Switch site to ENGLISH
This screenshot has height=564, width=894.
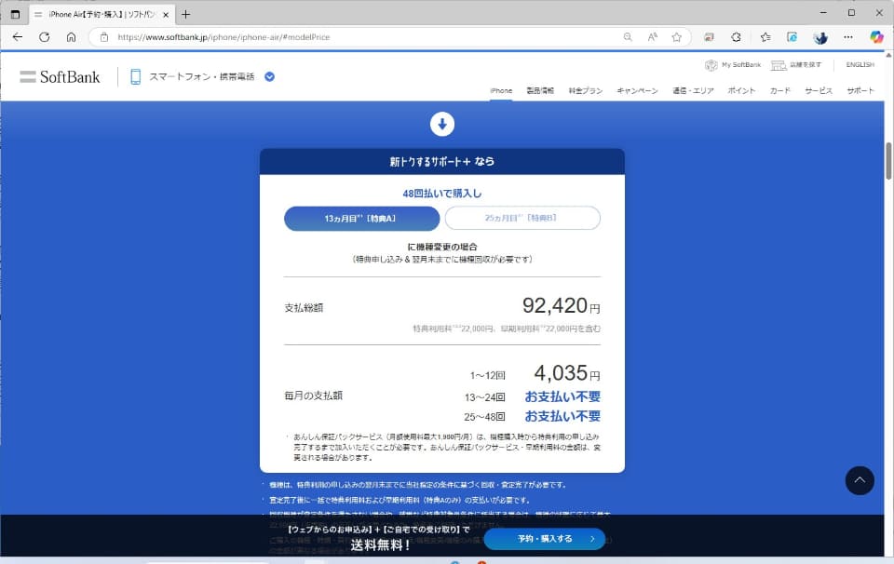coord(860,64)
